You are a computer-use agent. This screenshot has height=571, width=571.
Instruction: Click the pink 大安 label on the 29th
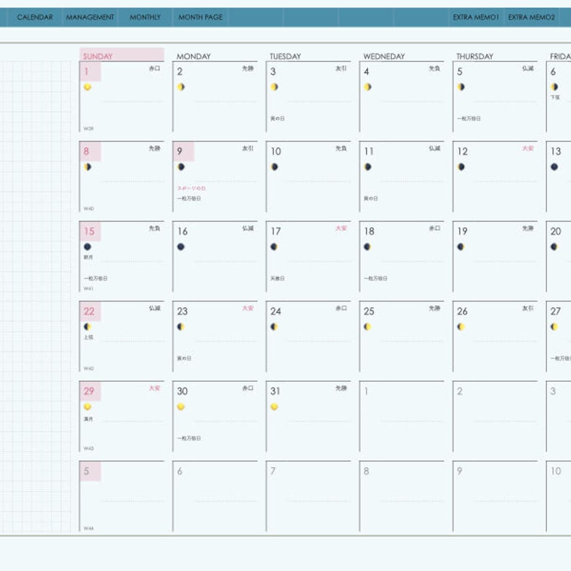point(155,388)
